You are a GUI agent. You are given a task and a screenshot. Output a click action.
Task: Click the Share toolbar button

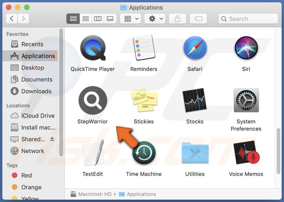[x=178, y=19]
